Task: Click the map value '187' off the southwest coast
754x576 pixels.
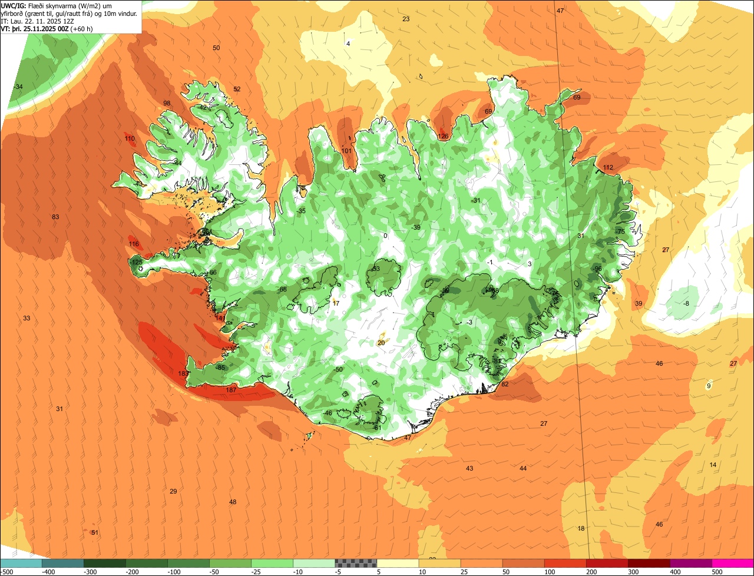Action: coord(231,390)
